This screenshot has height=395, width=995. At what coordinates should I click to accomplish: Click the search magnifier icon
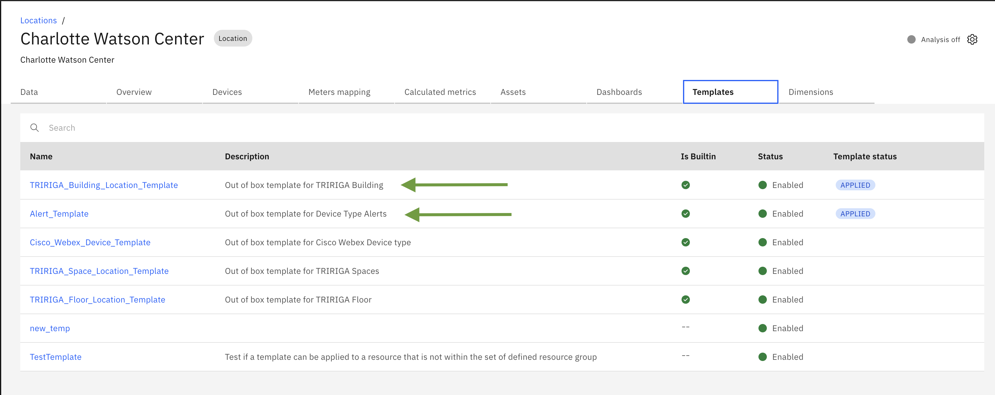click(x=34, y=128)
